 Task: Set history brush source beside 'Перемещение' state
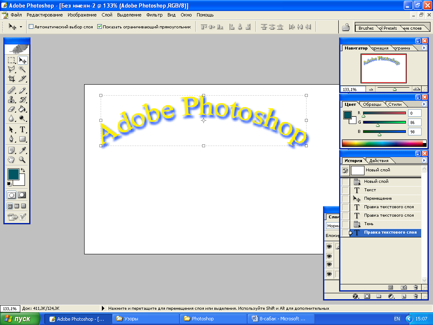coord(345,198)
